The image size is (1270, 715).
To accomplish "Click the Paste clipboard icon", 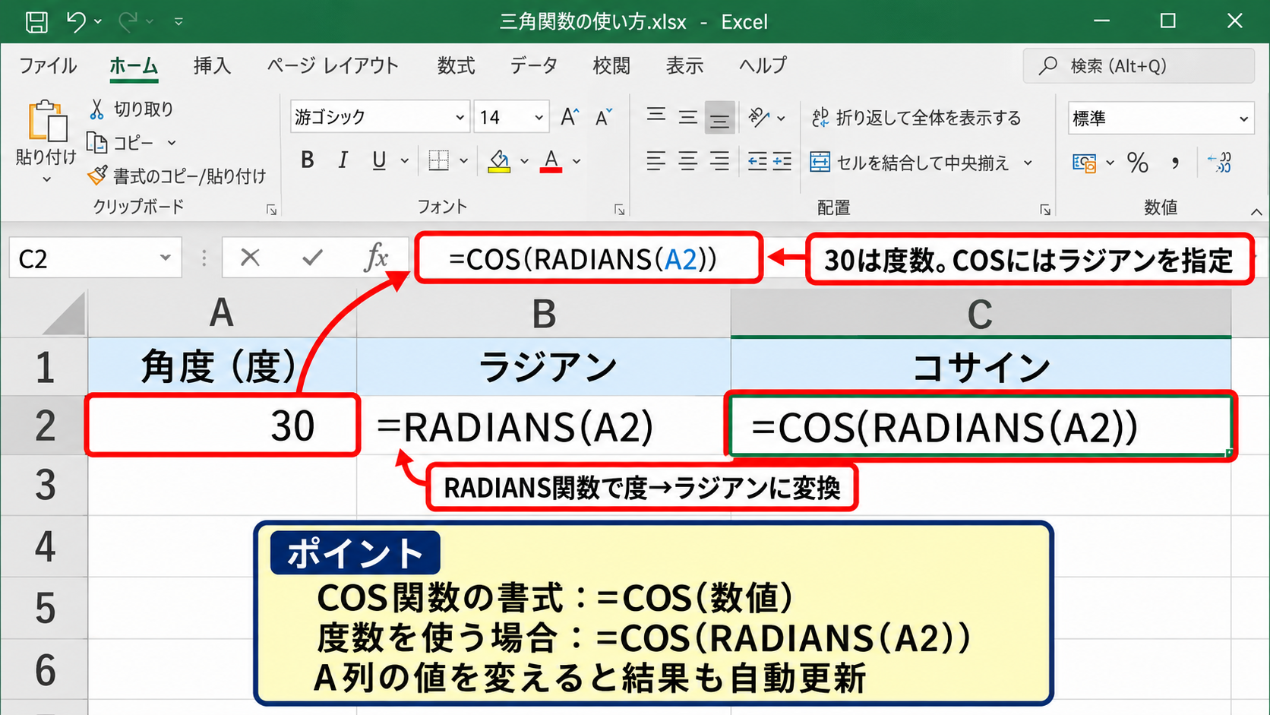I will pos(47,122).
